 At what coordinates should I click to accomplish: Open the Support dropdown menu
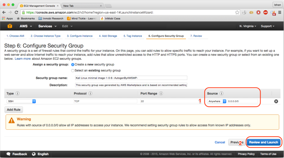pyautogui.click(x=268, y=26)
